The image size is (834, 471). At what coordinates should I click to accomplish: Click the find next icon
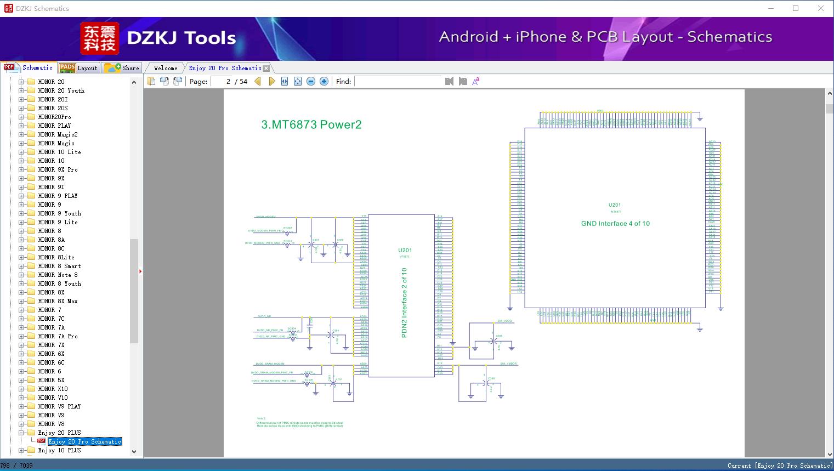tap(463, 81)
